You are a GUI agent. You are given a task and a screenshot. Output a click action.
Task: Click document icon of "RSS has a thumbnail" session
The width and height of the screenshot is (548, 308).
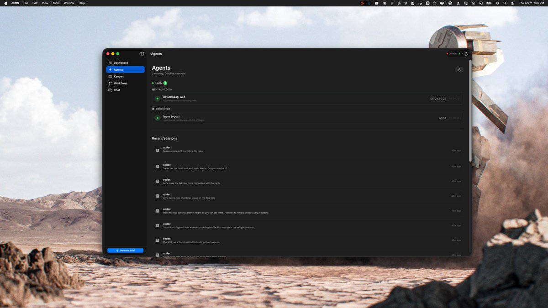pyautogui.click(x=158, y=240)
